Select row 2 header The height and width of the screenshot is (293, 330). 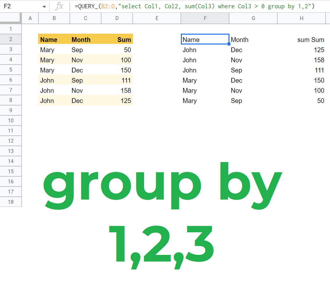(11, 39)
